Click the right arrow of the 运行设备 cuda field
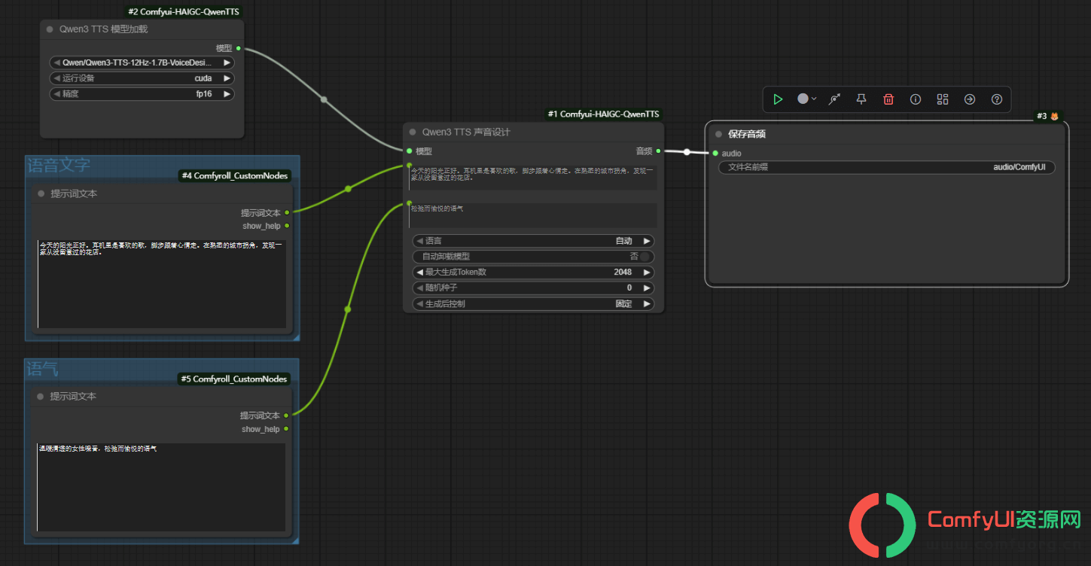 (x=227, y=78)
